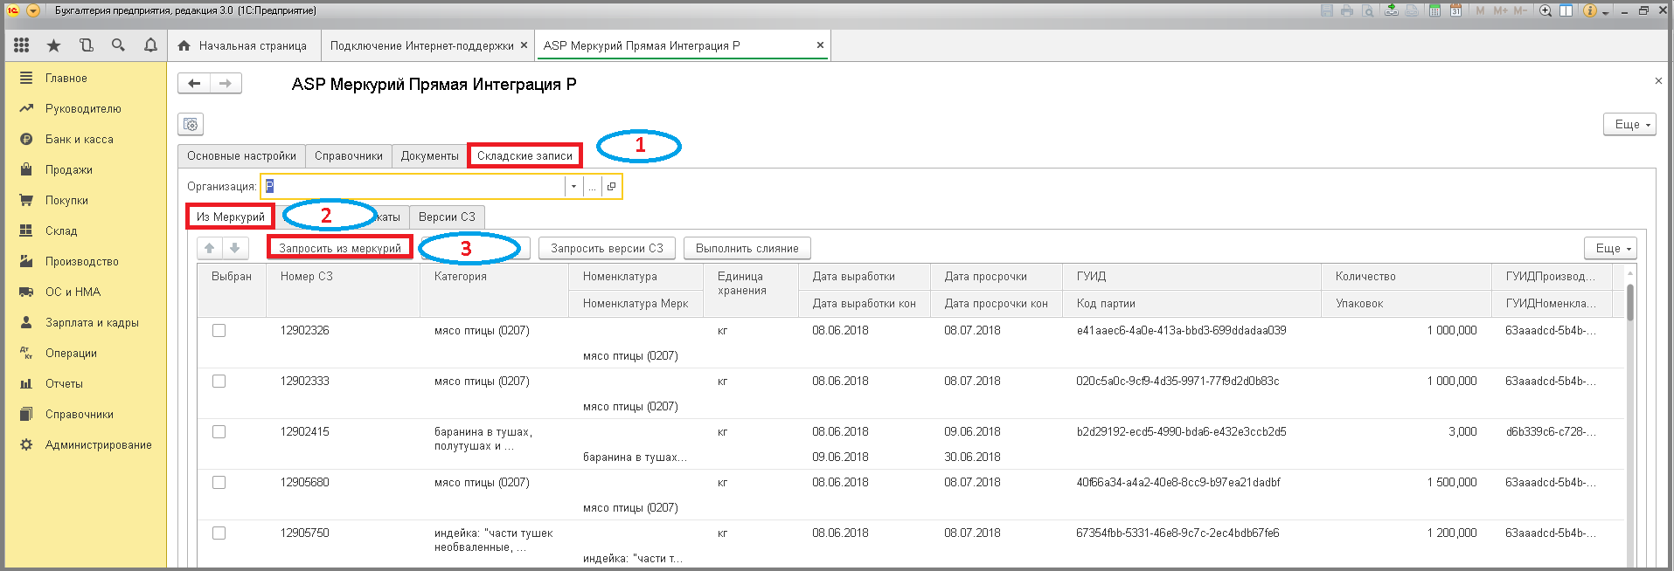Select the Из Меркурий sub-tab

coord(231,217)
